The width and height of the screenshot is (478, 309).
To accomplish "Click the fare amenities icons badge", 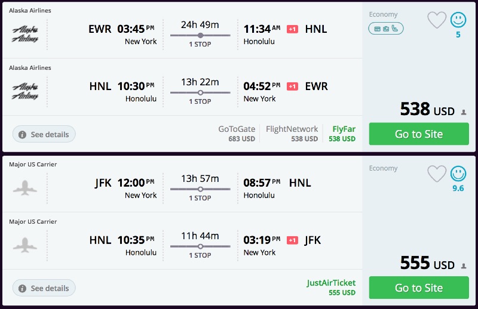I will [x=386, y=28].
